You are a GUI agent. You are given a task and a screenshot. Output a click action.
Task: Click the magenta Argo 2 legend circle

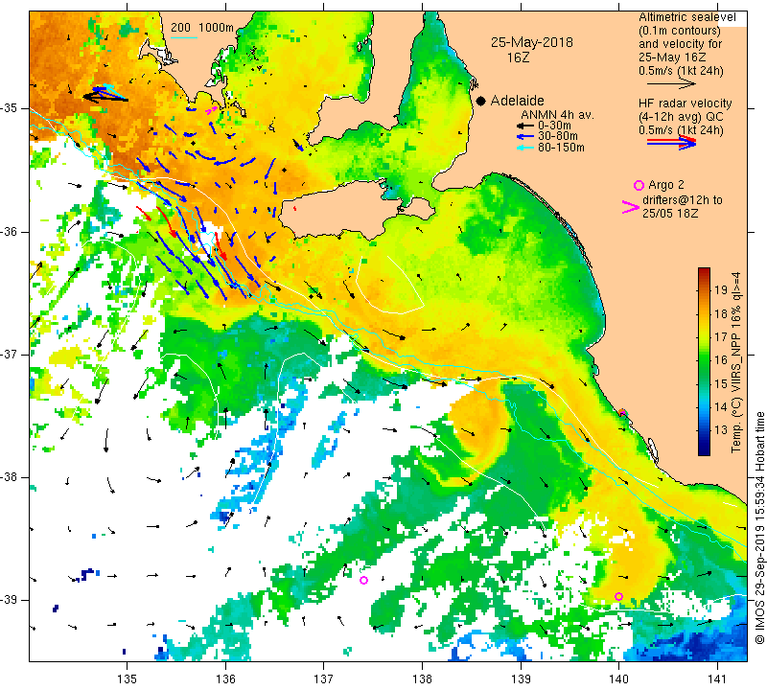(x=639, y=185)
